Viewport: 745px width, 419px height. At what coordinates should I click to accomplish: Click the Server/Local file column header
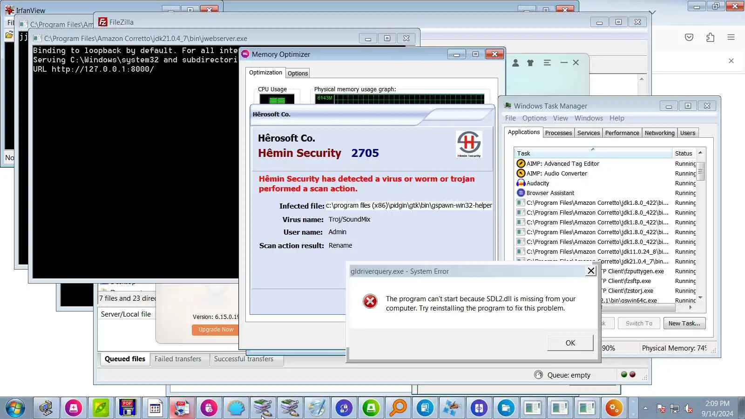(126, 314)
